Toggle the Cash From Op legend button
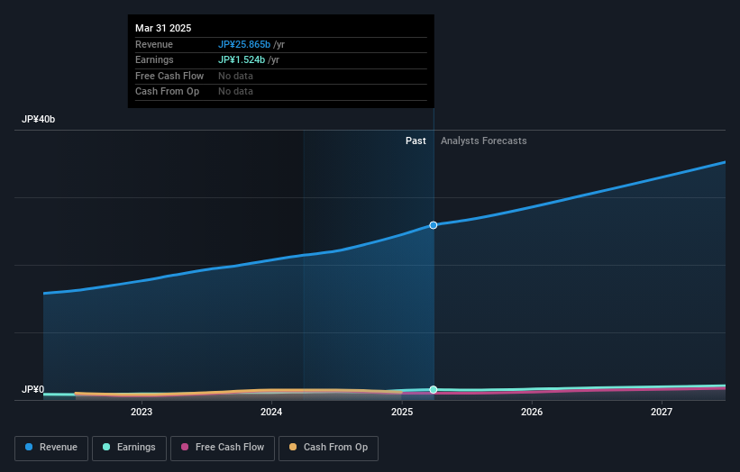Image resolution: width=740 pixels, height=472 pixels. point(328,448)
